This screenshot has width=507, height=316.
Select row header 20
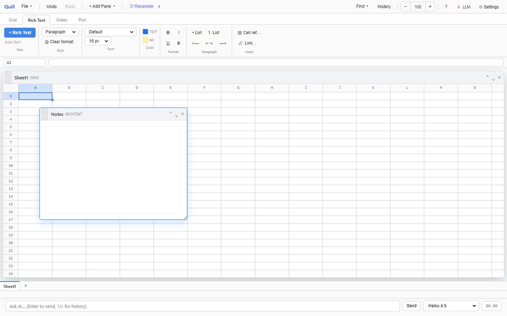click(x=11, y=243)
